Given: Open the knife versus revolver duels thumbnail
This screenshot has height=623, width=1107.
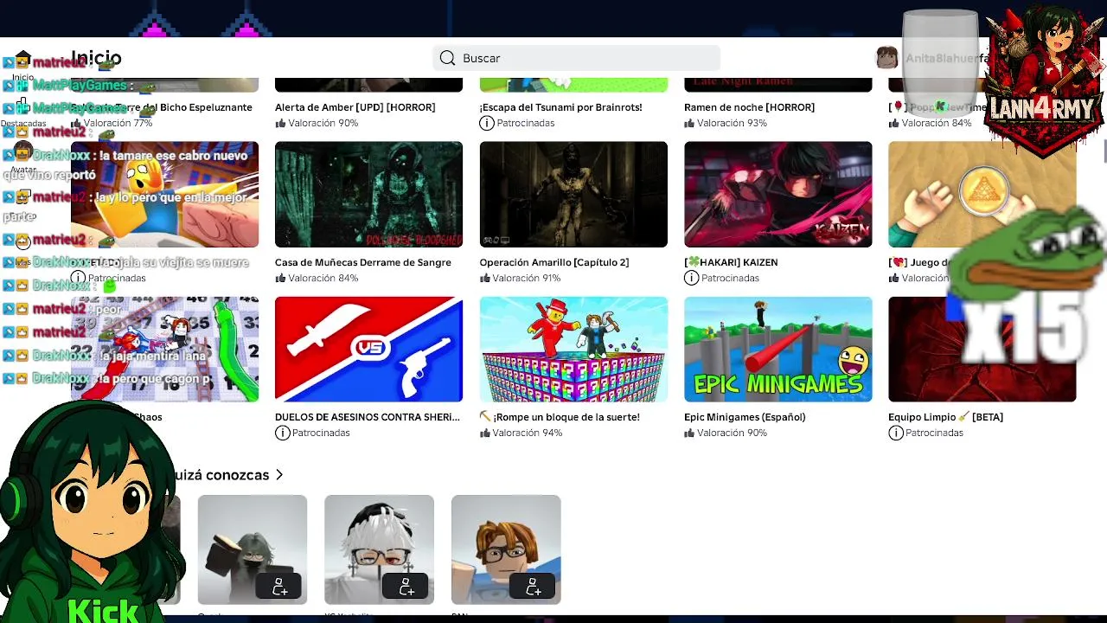Looking at the screenshot, I should 368,350.
